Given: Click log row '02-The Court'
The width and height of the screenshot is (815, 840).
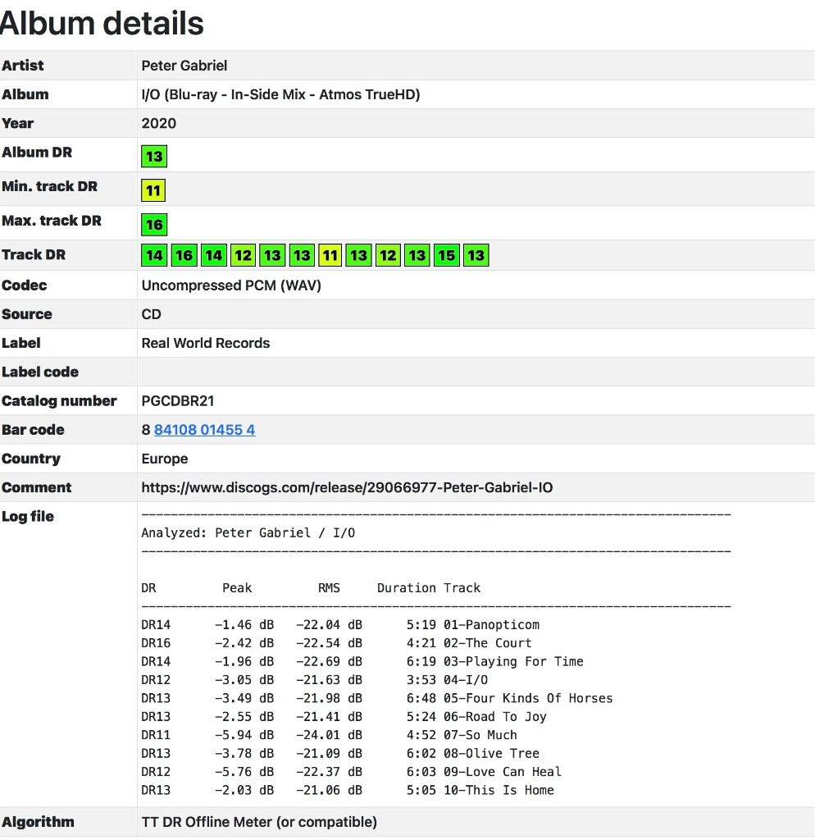Looking at the screenshot, I should pyautogui.click(x=336, y=643).
